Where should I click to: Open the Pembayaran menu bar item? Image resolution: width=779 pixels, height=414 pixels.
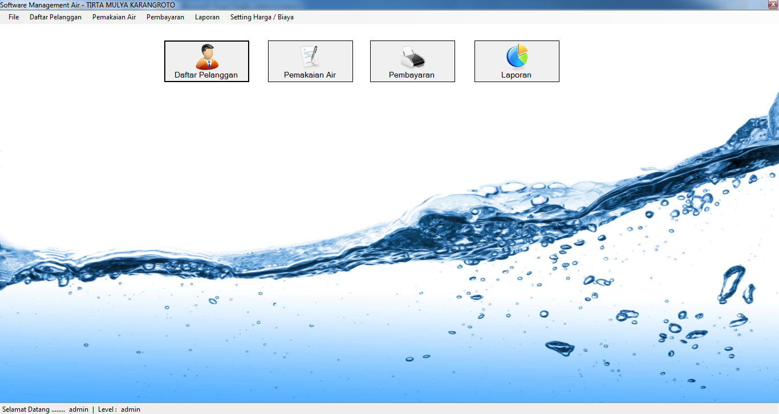(165, 17)
